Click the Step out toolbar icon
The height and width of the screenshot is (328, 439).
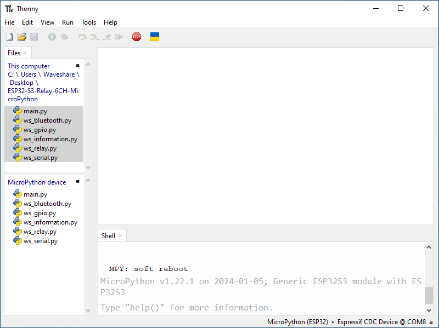pyautogui.click(x=106, y=37)
